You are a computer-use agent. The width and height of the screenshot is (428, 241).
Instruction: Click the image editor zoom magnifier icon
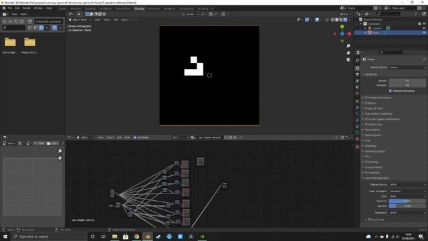tap(60, 151)
